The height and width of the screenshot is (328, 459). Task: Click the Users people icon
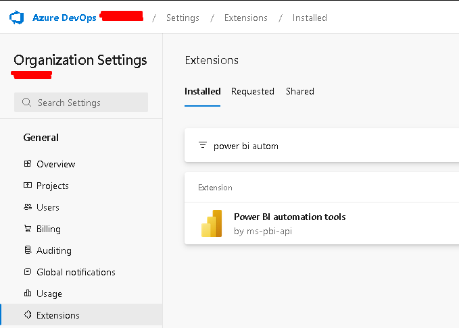[x=28, y=207]
